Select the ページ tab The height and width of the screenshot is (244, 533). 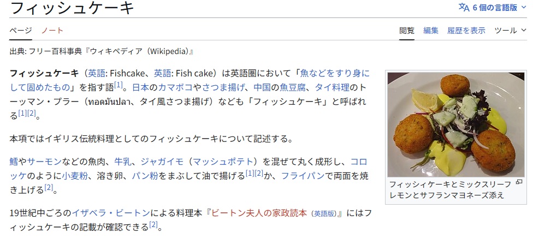21,31
